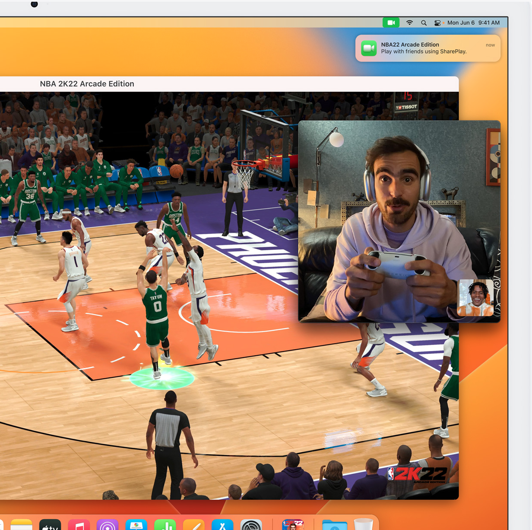Image resolution: width=532 pixels, height=530 pixels.
Task: Open Spotlight search in the menu bar
Action: click(424, 23)
